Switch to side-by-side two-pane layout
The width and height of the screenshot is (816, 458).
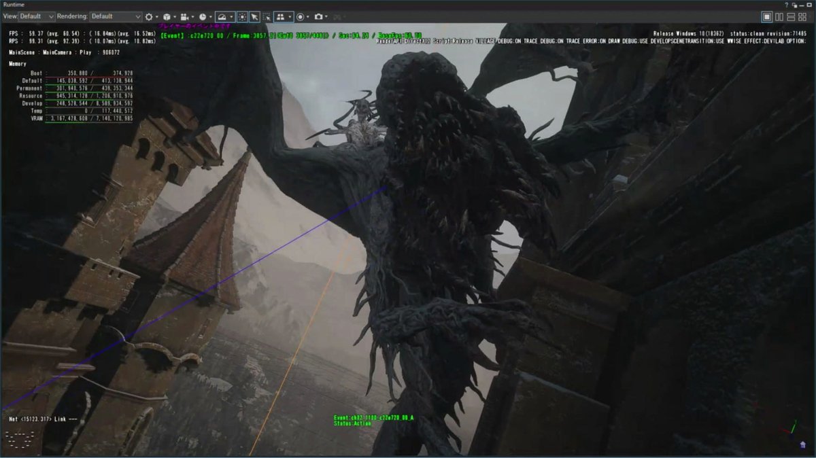tap(779, 16)
